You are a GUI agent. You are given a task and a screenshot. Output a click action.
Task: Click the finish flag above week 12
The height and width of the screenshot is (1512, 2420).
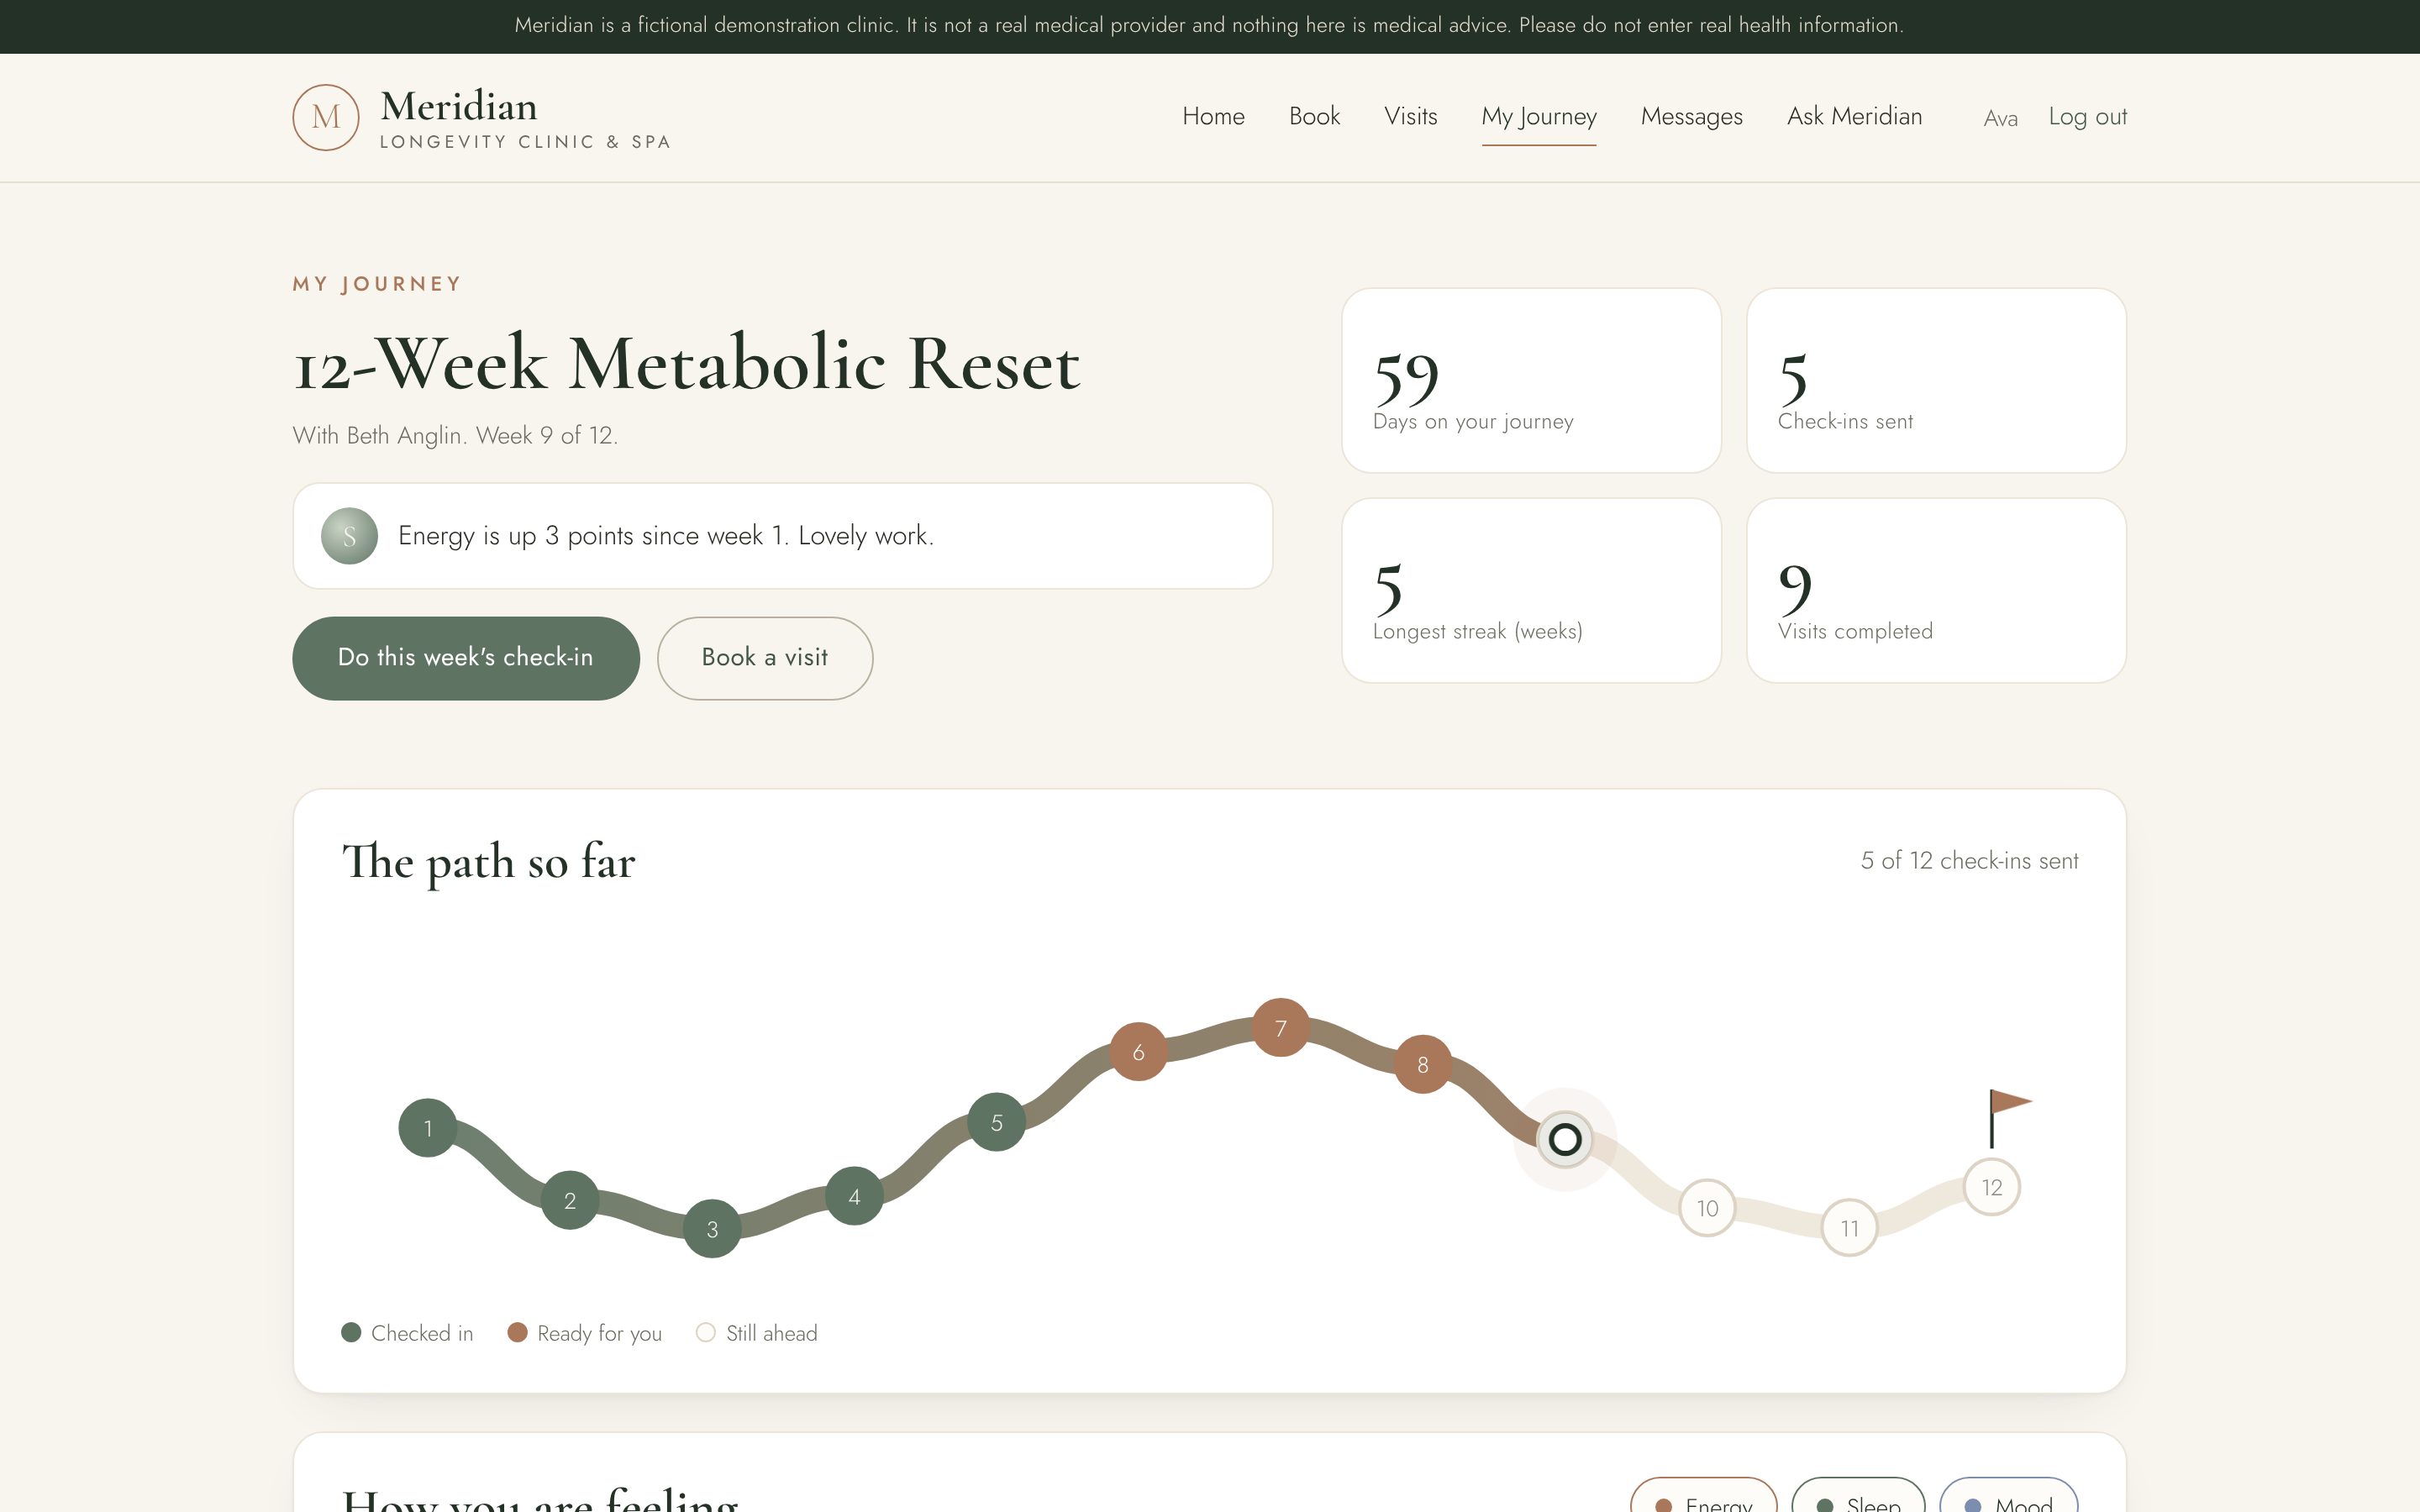2010,1118
